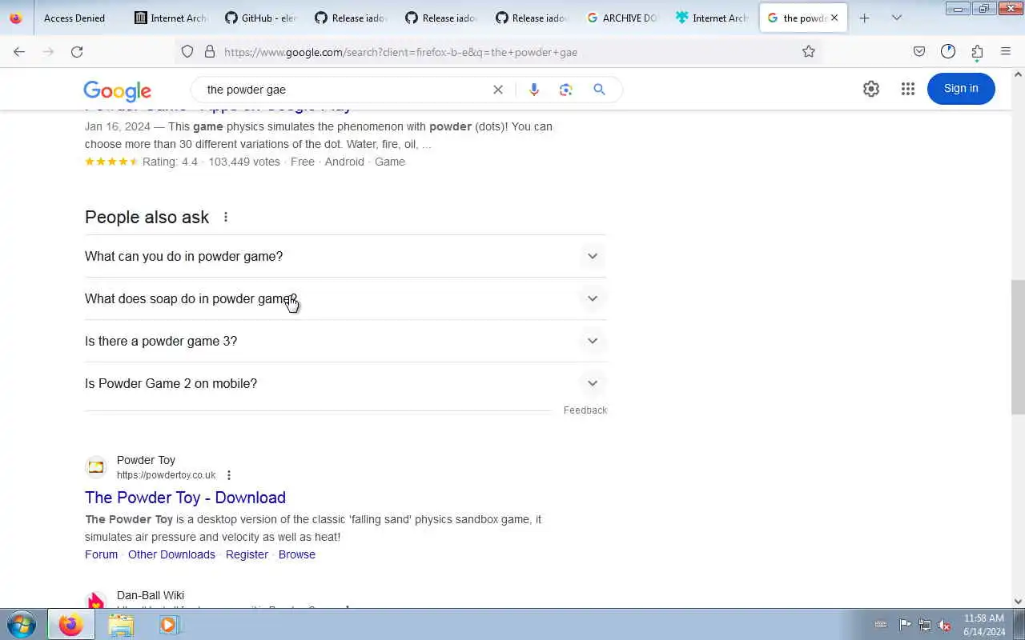Click the Feedback link
The image size is (1025, 640).
click(585, 410)
